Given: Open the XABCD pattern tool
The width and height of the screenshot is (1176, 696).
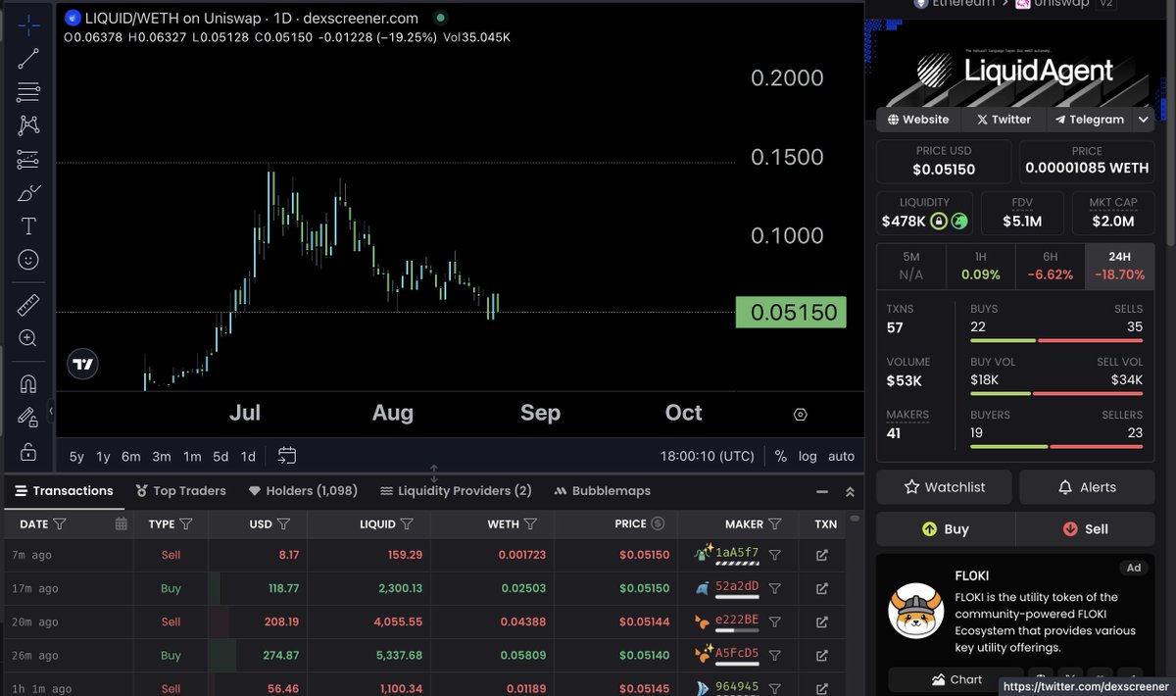Looking at the screenshot, I should click(x=27, y=124).
